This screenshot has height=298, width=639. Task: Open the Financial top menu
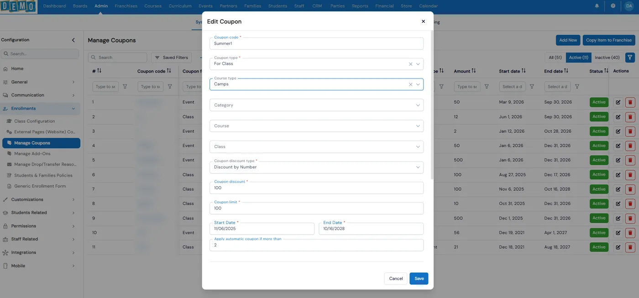point(384,6)
